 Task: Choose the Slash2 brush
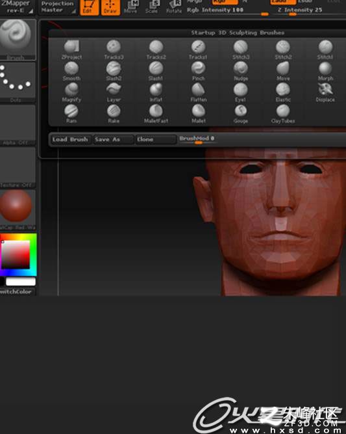pyautogui.click(x=114, y=71)
